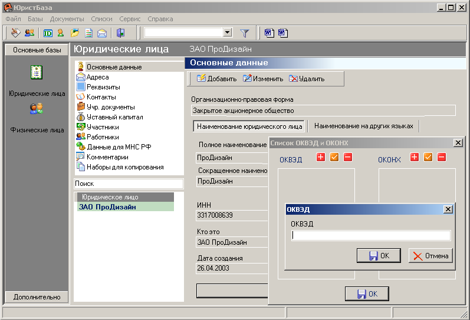Select Уставный капитал in the section list
Image resolution: width=470 pixels, height=320 pixels.
[130, 117]
